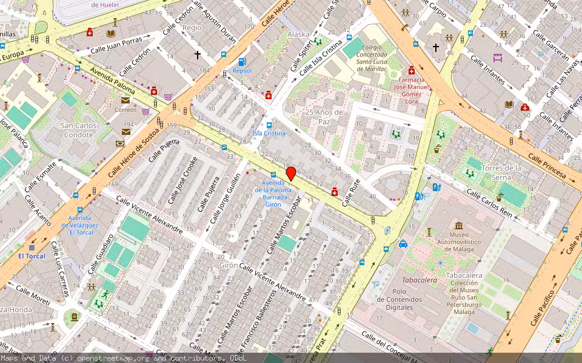The width and height of the screenshot is (582, 363).
Task: Open Farmacia José Manuel Gómez Lora pharmacy icon
Action: [412, 70]
